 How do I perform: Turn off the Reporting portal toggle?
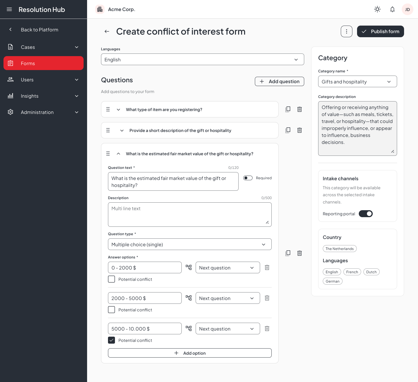coord(366,214)
